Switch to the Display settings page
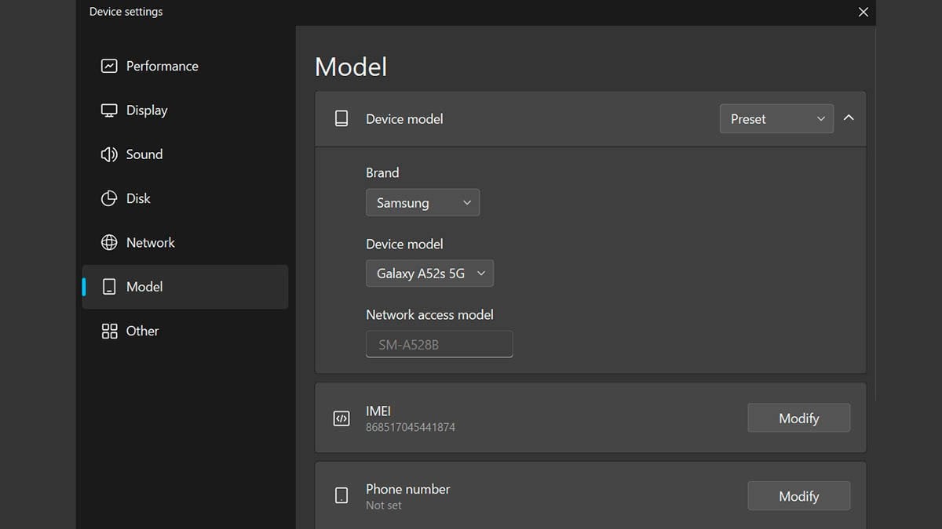The height and width of the screenshot is (529, 942). (185, 111)
